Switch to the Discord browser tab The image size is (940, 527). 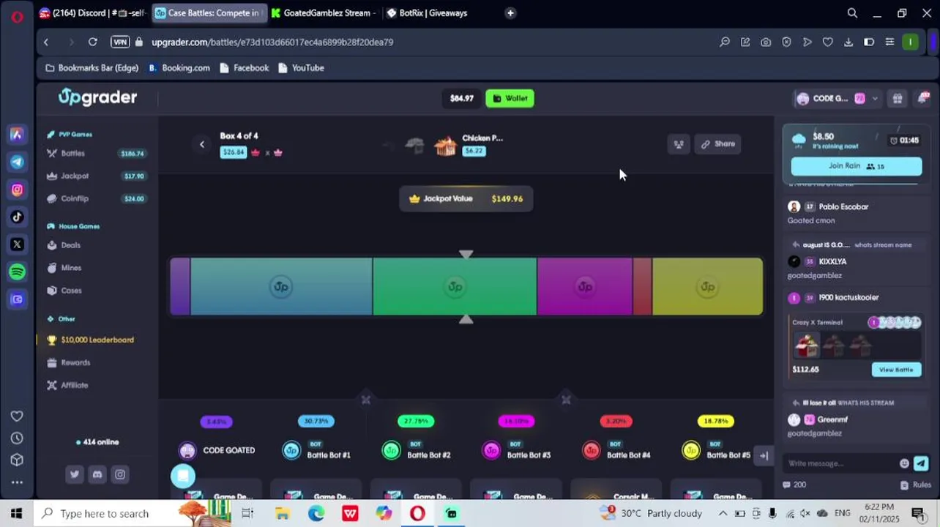coord(92,13)
